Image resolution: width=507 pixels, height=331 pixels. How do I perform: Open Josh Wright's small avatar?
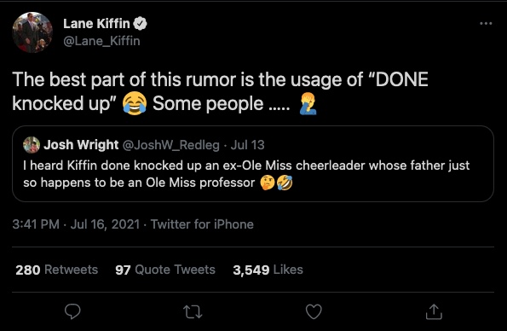[32, 145]
